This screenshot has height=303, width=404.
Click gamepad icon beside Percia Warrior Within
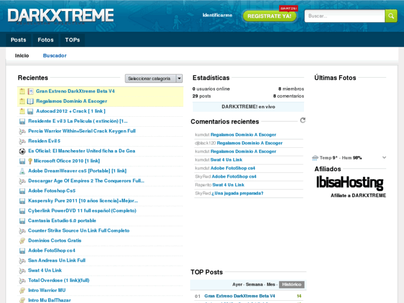coord(22,131)
